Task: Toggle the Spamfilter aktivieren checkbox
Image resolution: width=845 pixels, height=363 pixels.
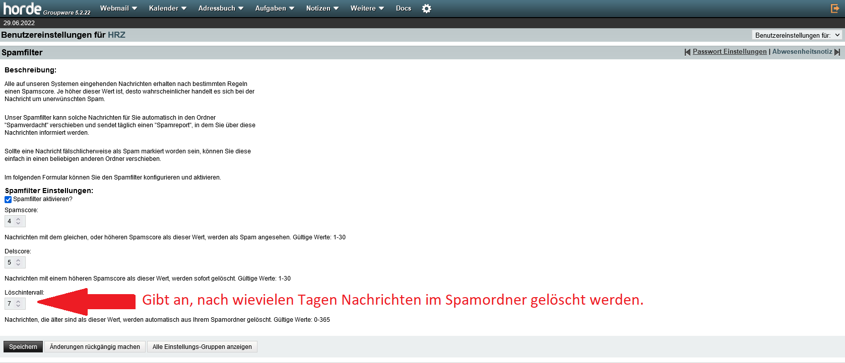Action: (x=8, y=200)
